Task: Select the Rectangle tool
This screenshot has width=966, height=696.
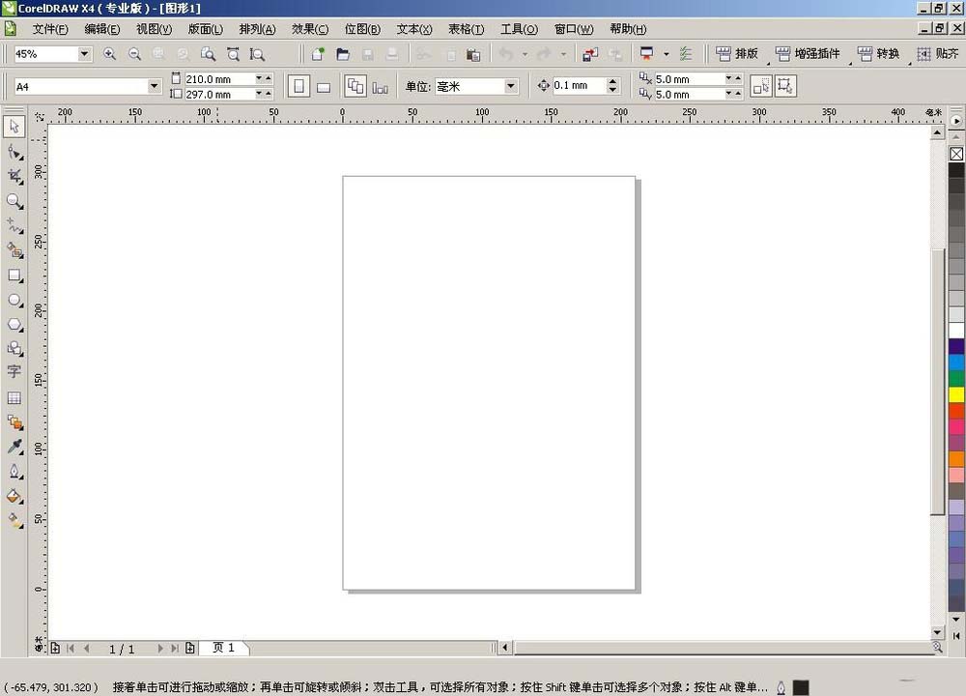Action: pyautogui.click(x=14, y=275)
